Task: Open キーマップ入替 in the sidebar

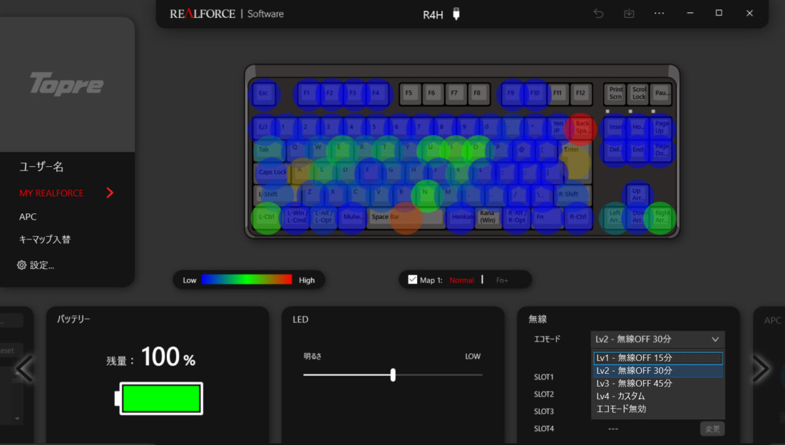Action: (45, 240)
